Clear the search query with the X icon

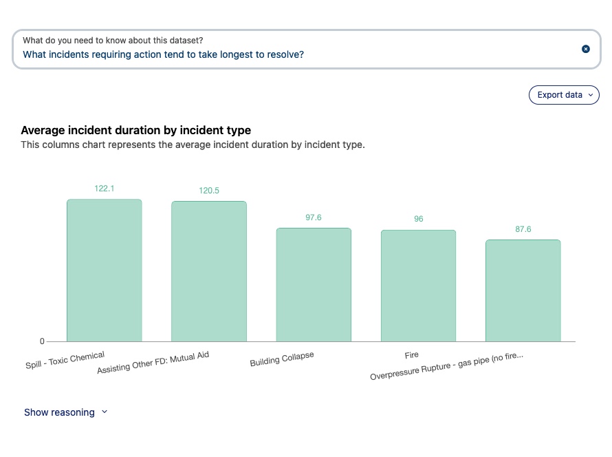click(586, 49)
